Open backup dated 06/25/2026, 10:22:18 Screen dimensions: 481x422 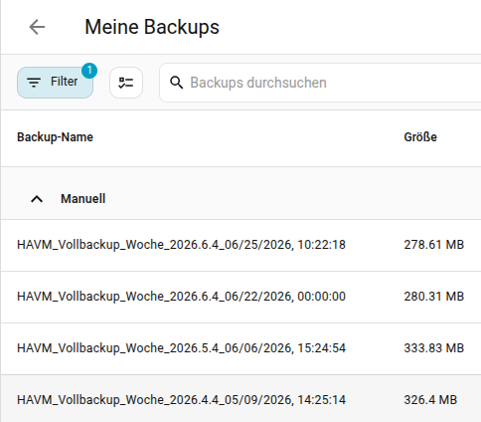point(181,245)
